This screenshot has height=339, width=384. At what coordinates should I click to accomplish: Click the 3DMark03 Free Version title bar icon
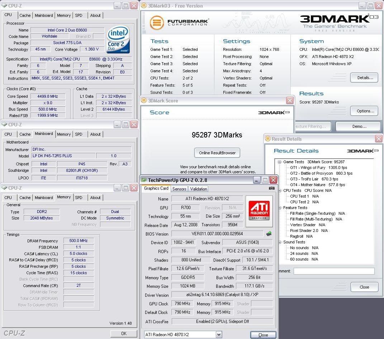coord(144,6)
